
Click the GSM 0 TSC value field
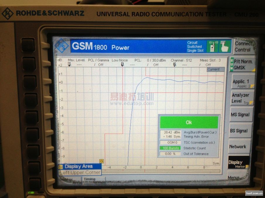(170, 143)
